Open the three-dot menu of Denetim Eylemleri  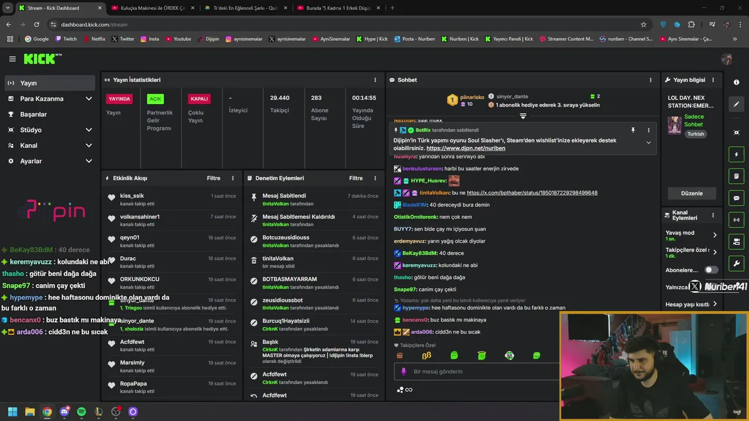375,178
